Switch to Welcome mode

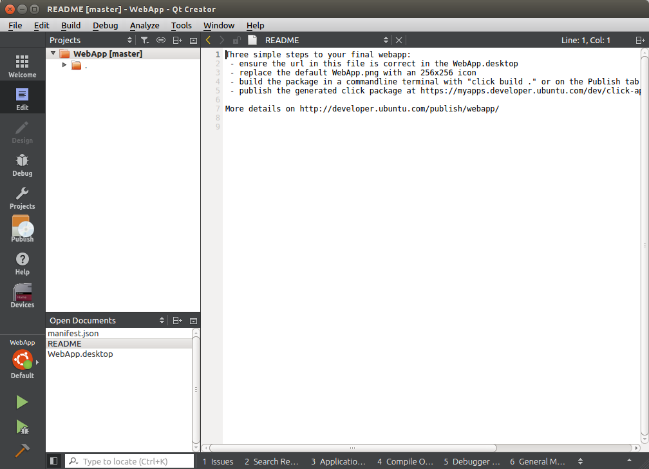coord(23,66)
